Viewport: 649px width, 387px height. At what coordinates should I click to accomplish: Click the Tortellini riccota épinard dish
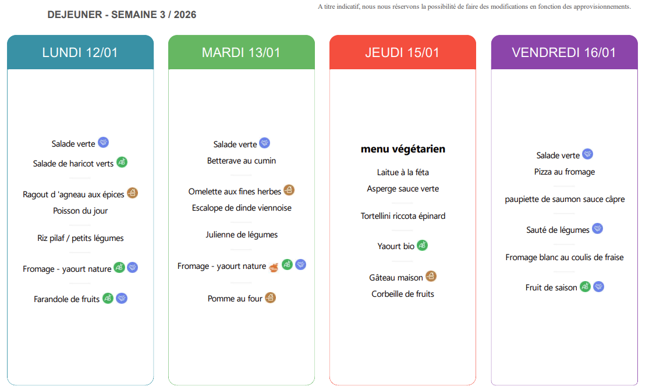[x=403, y=216]
